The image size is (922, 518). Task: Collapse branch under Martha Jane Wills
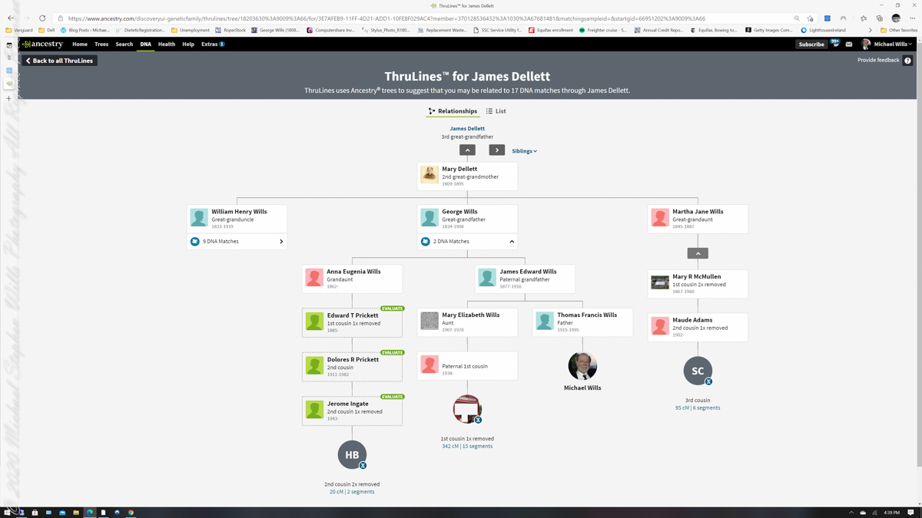(x=698, y=253)
